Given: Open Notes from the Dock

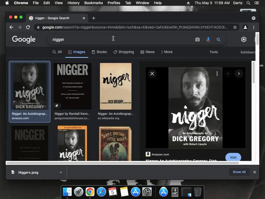Looking at the screenshot, I should tap(124, 192).
